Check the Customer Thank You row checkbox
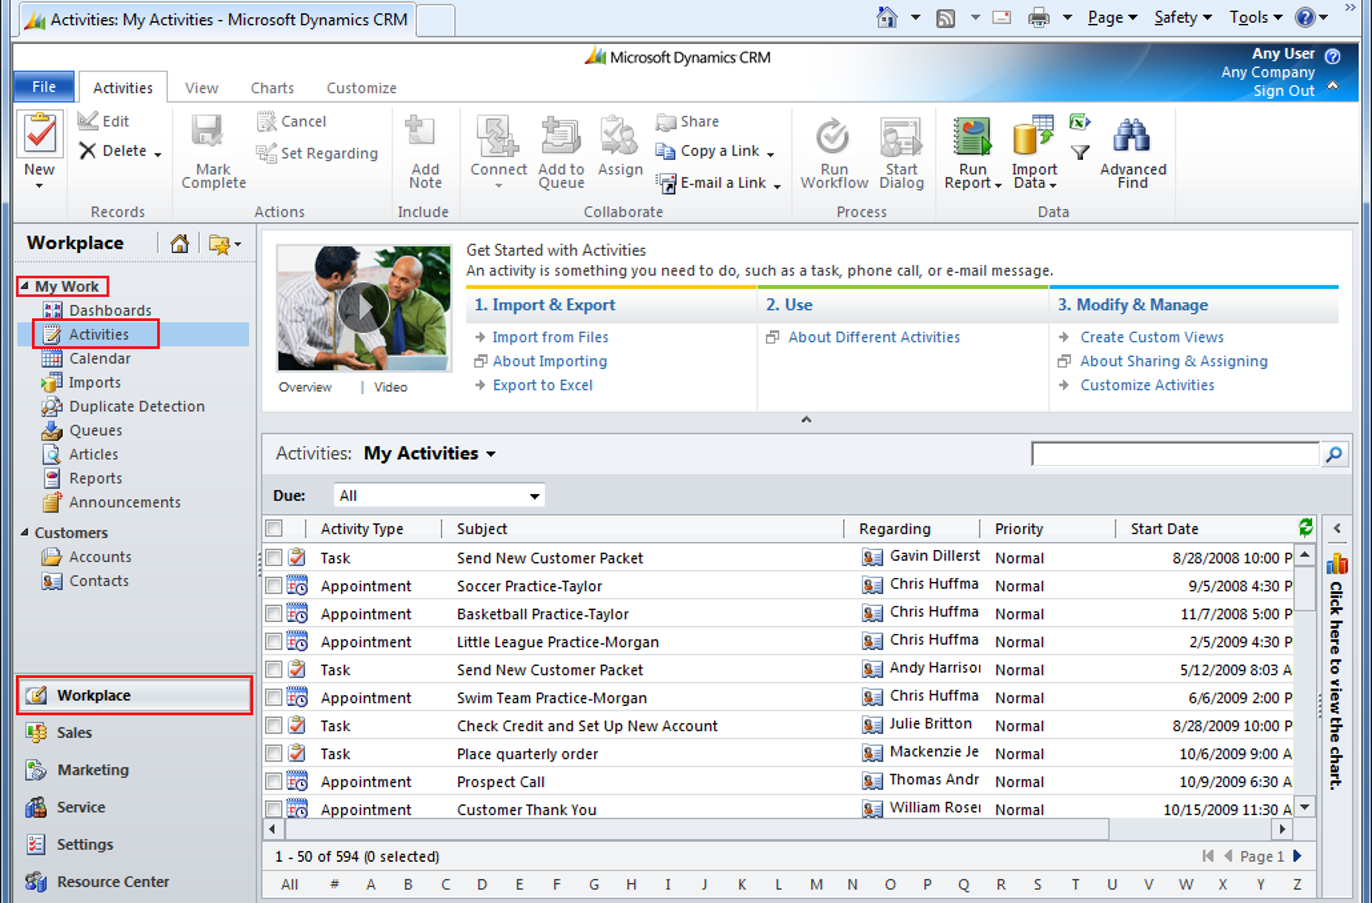 click(x=274, y=809)
